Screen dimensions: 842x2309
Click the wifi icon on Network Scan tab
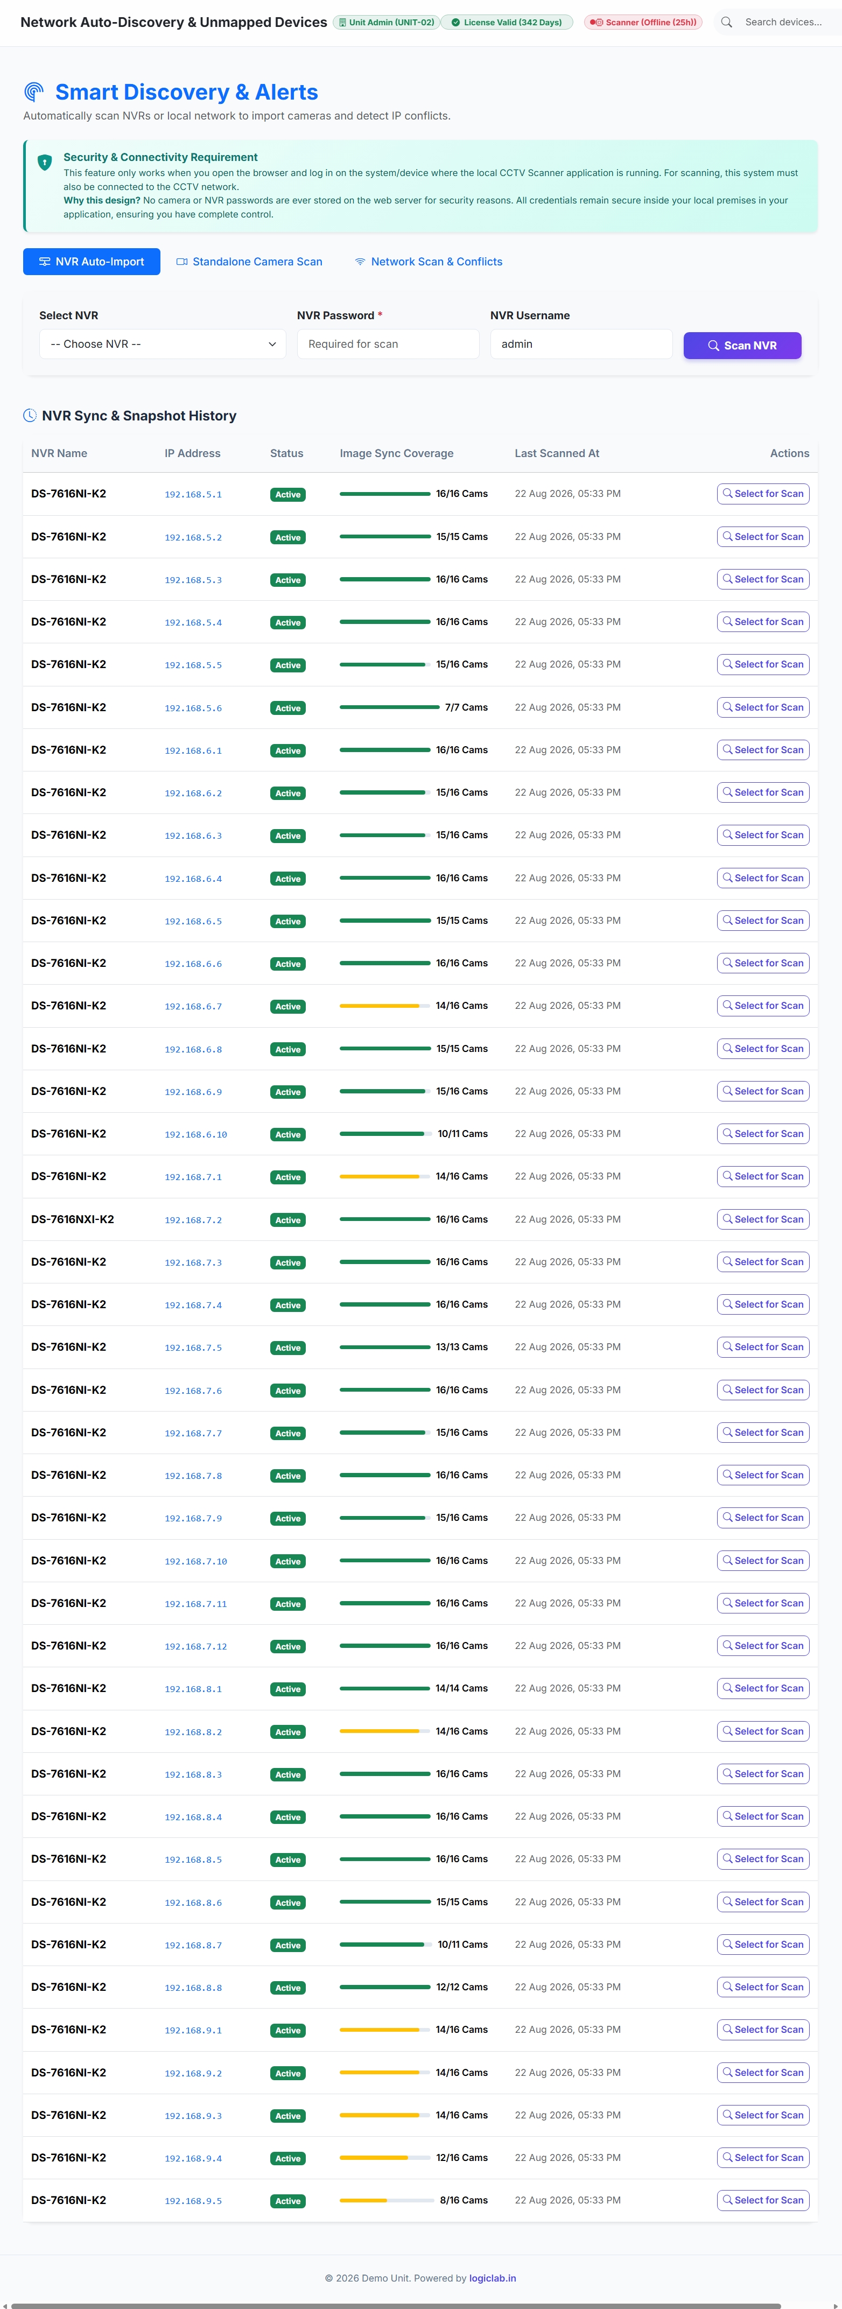(x=361, y=262)
